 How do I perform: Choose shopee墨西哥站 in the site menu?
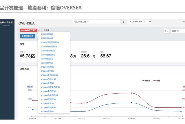point(48,91)
